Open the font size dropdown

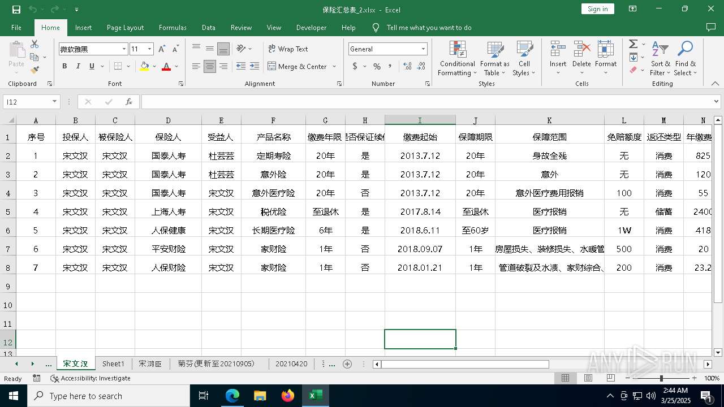point(149,49)
